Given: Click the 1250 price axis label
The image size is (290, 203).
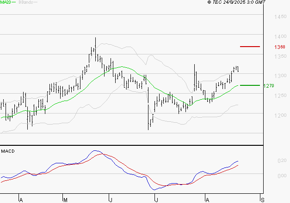Looking at the screenshot, I should pos(280,96).
